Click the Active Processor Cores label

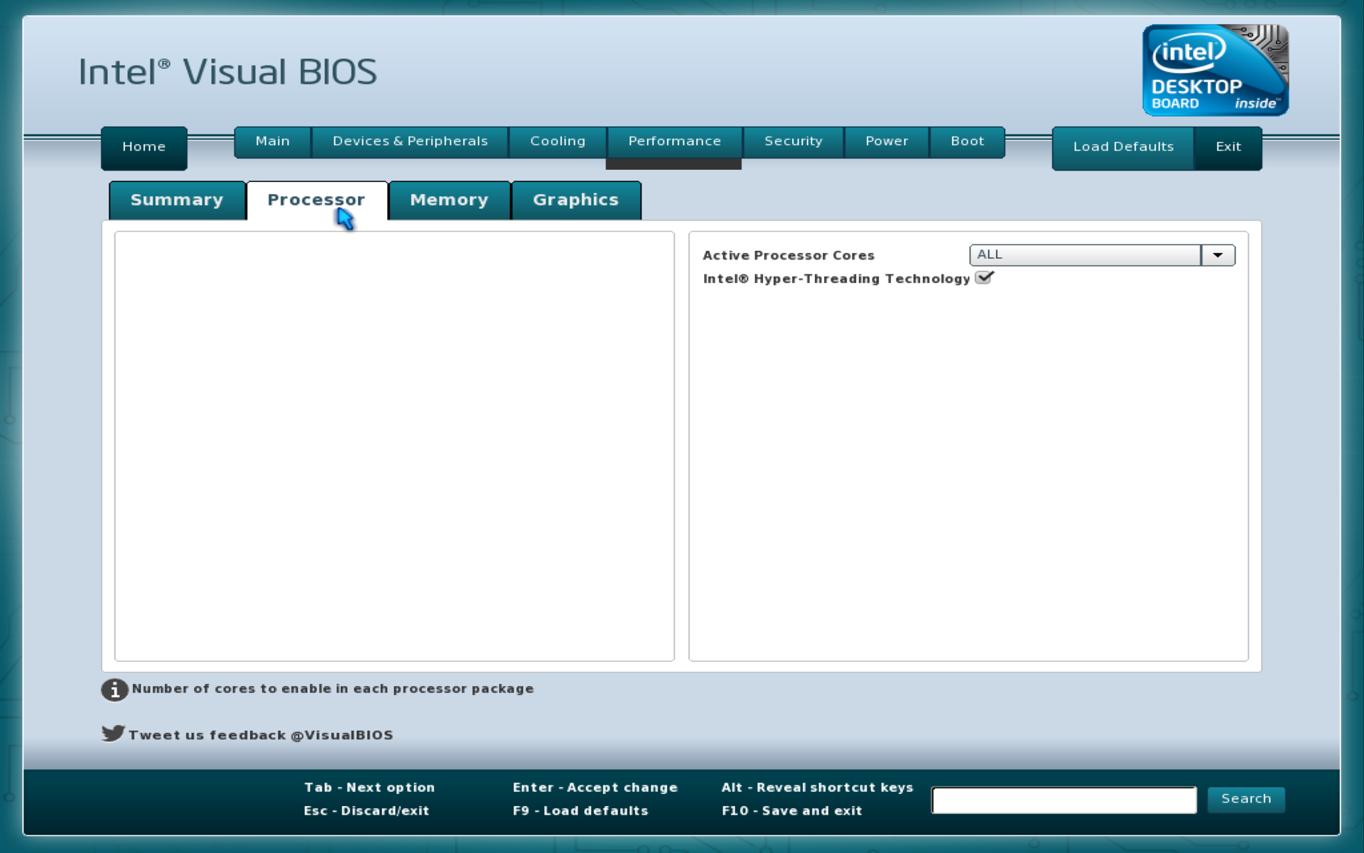click(789, 255)
